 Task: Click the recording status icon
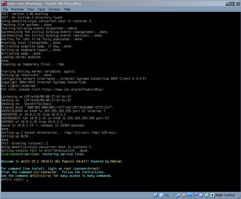tap(195, 195)
